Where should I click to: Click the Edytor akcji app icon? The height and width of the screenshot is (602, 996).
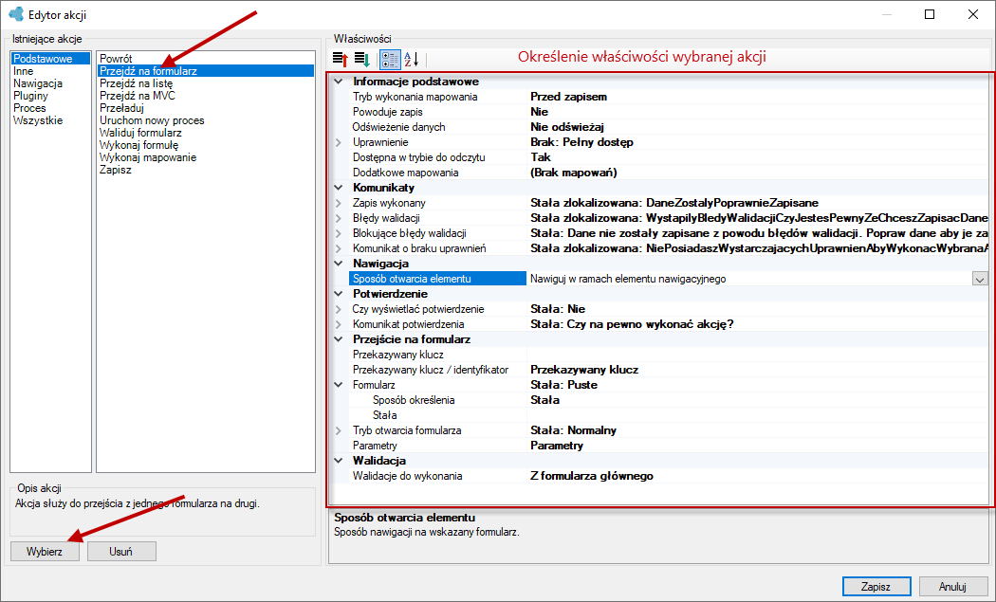pos(16,14)
